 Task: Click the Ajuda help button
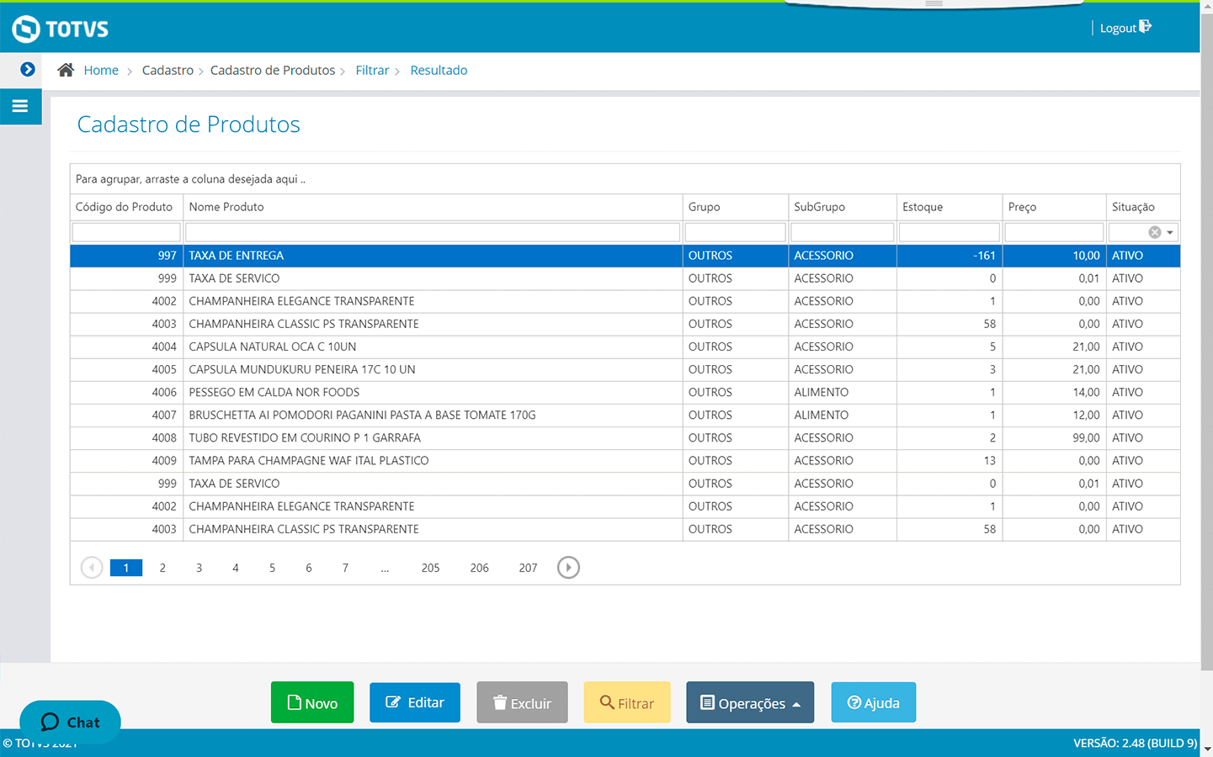click(x=873, y=703)
